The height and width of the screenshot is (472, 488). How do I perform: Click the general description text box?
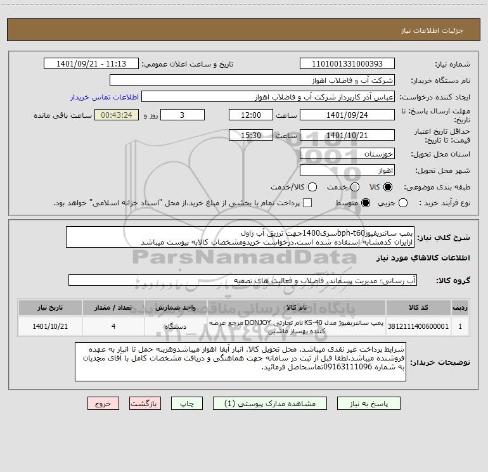(x=240, y=237)
